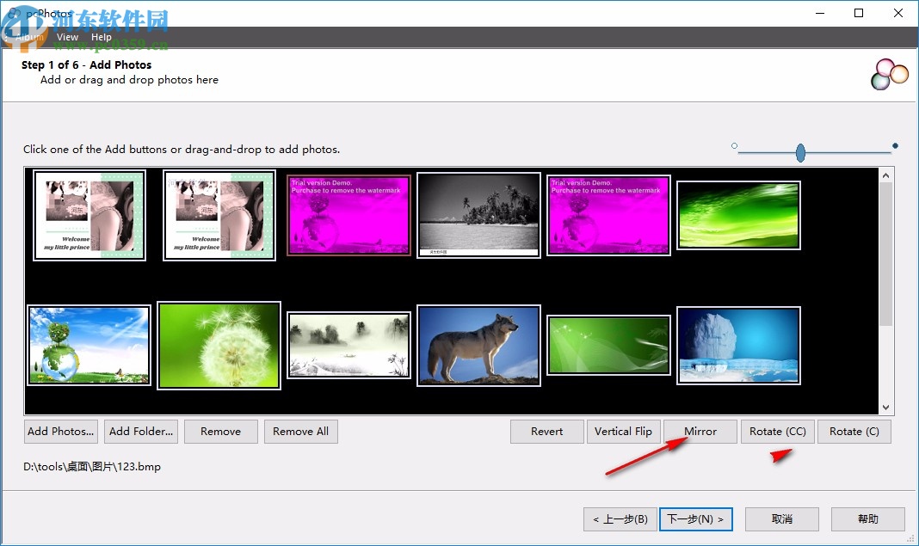Rotate photo counter-clockwise with Rotate (CC)
Viewport: 919px width, 546px height.
(777, 432)
